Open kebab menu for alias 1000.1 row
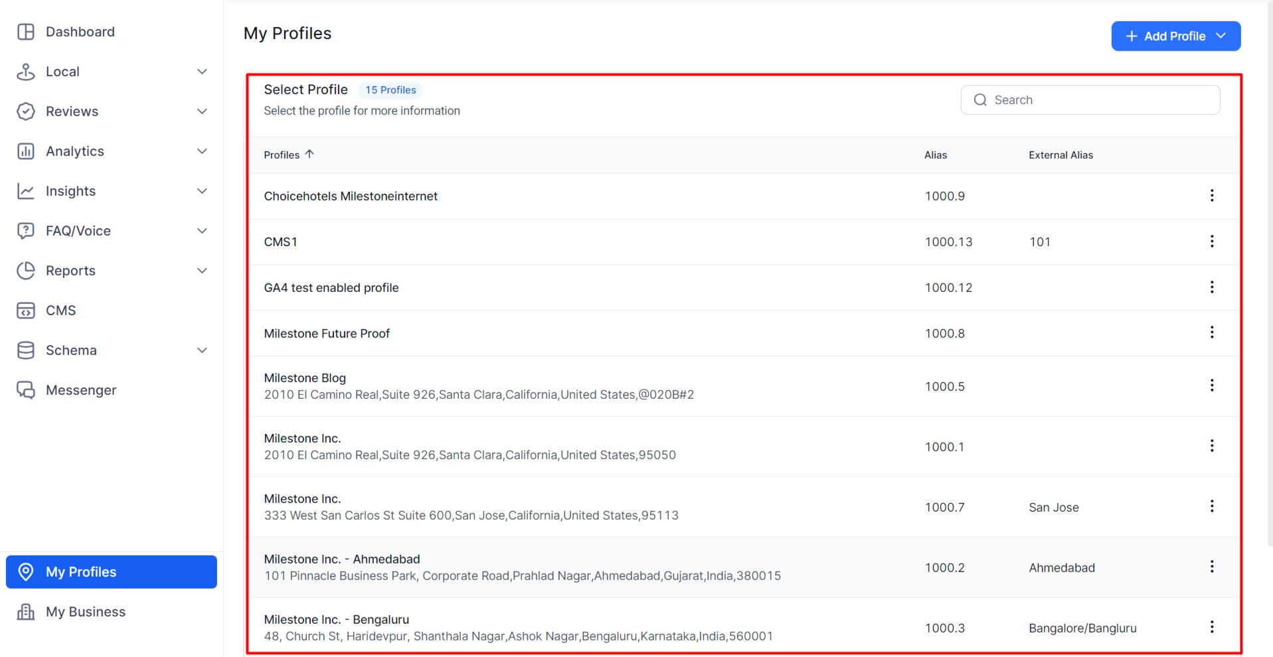The image size is (1273, 657). (1212, 446)
